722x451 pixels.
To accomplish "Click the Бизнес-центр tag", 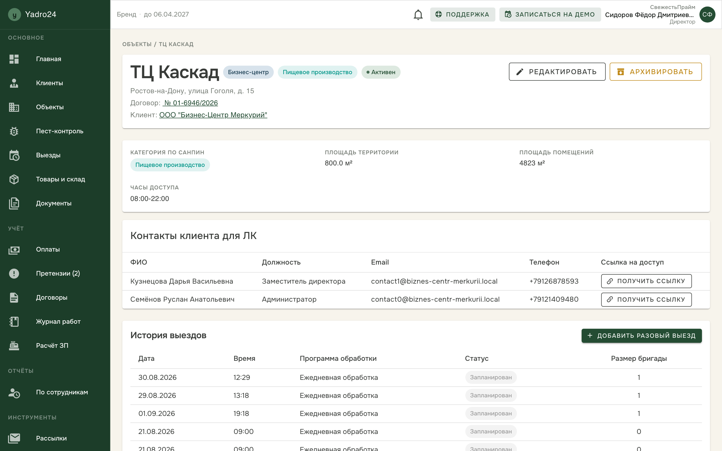I will click(x=248, y=72).
